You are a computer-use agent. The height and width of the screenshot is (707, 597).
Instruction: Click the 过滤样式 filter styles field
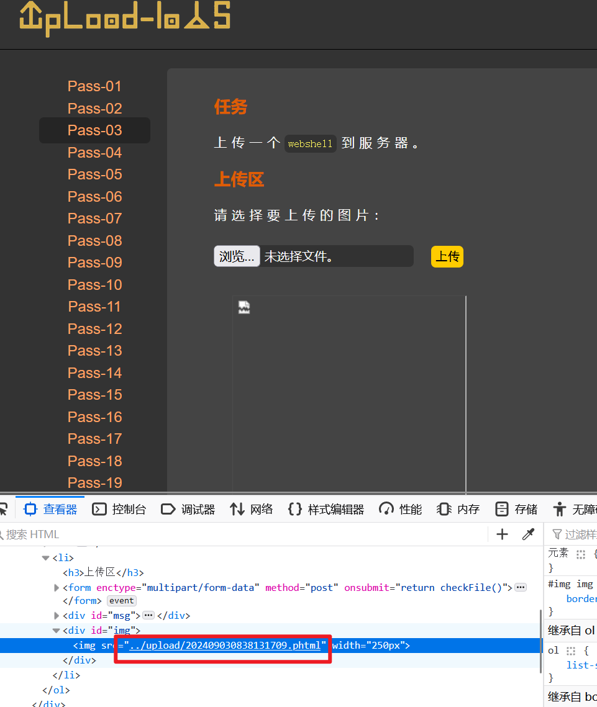coord(575,534)
